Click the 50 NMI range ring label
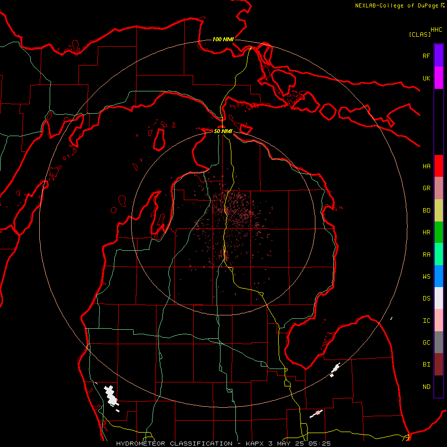447x447 pixels. [223, 131]
